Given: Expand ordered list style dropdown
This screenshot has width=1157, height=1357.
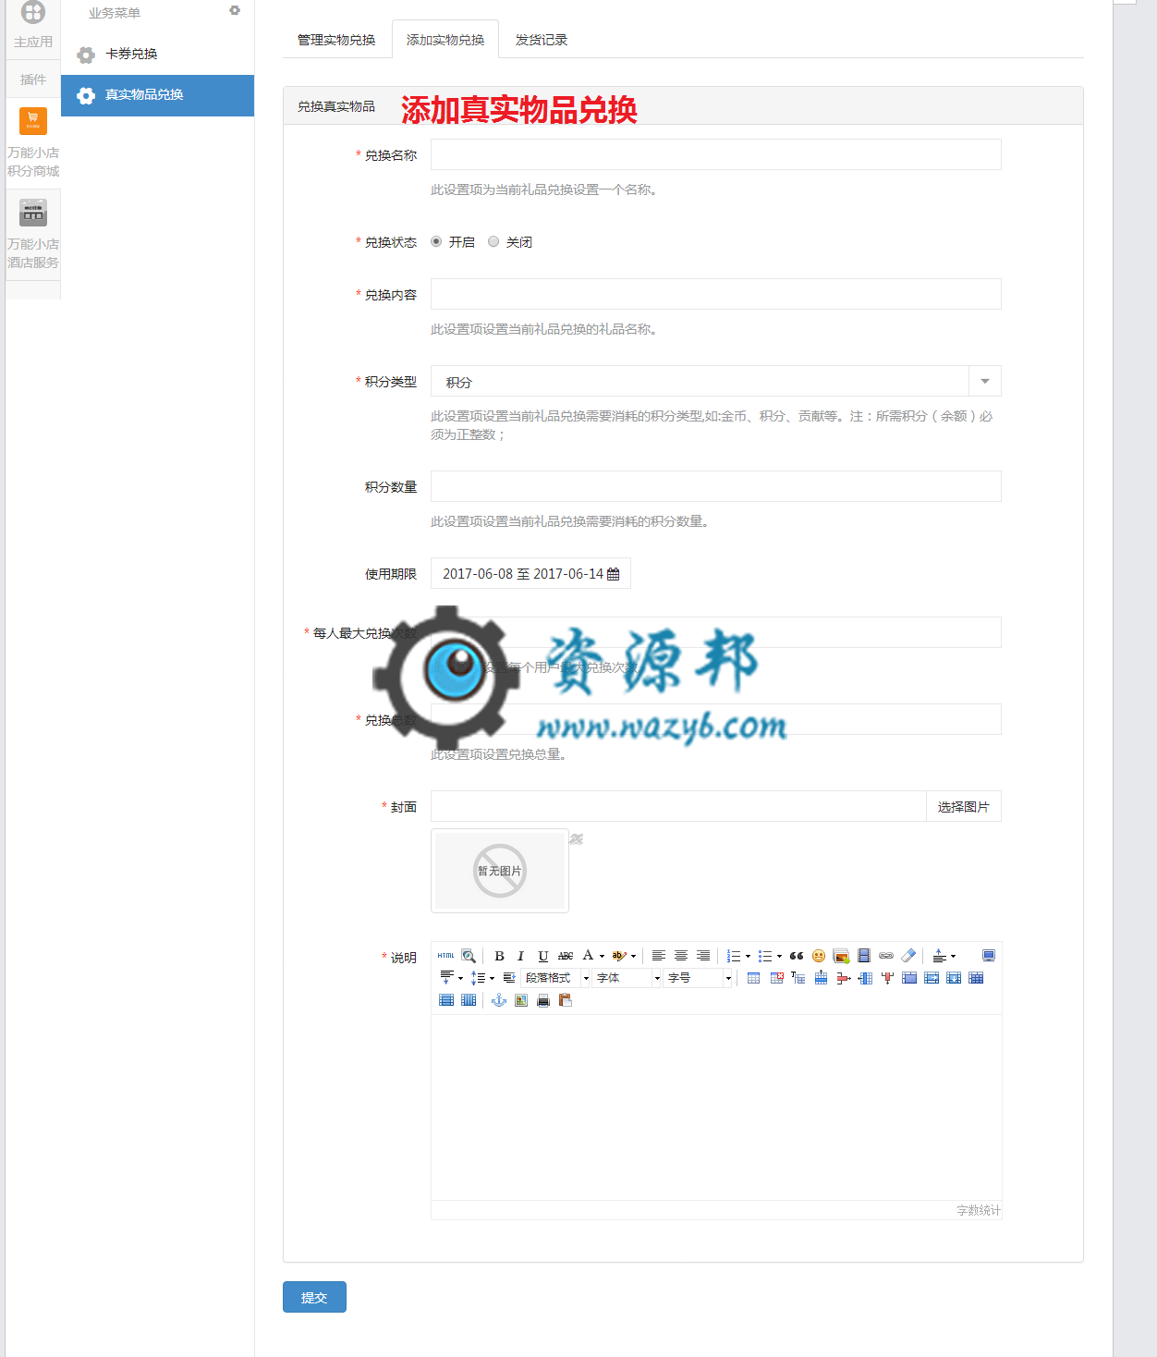Looking at the screenshot, I should click(748, 956).
